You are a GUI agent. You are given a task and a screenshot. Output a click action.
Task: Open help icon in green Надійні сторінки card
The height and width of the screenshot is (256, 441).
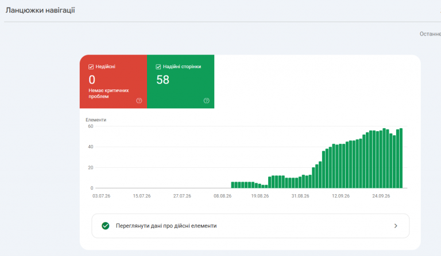[207, 101]
